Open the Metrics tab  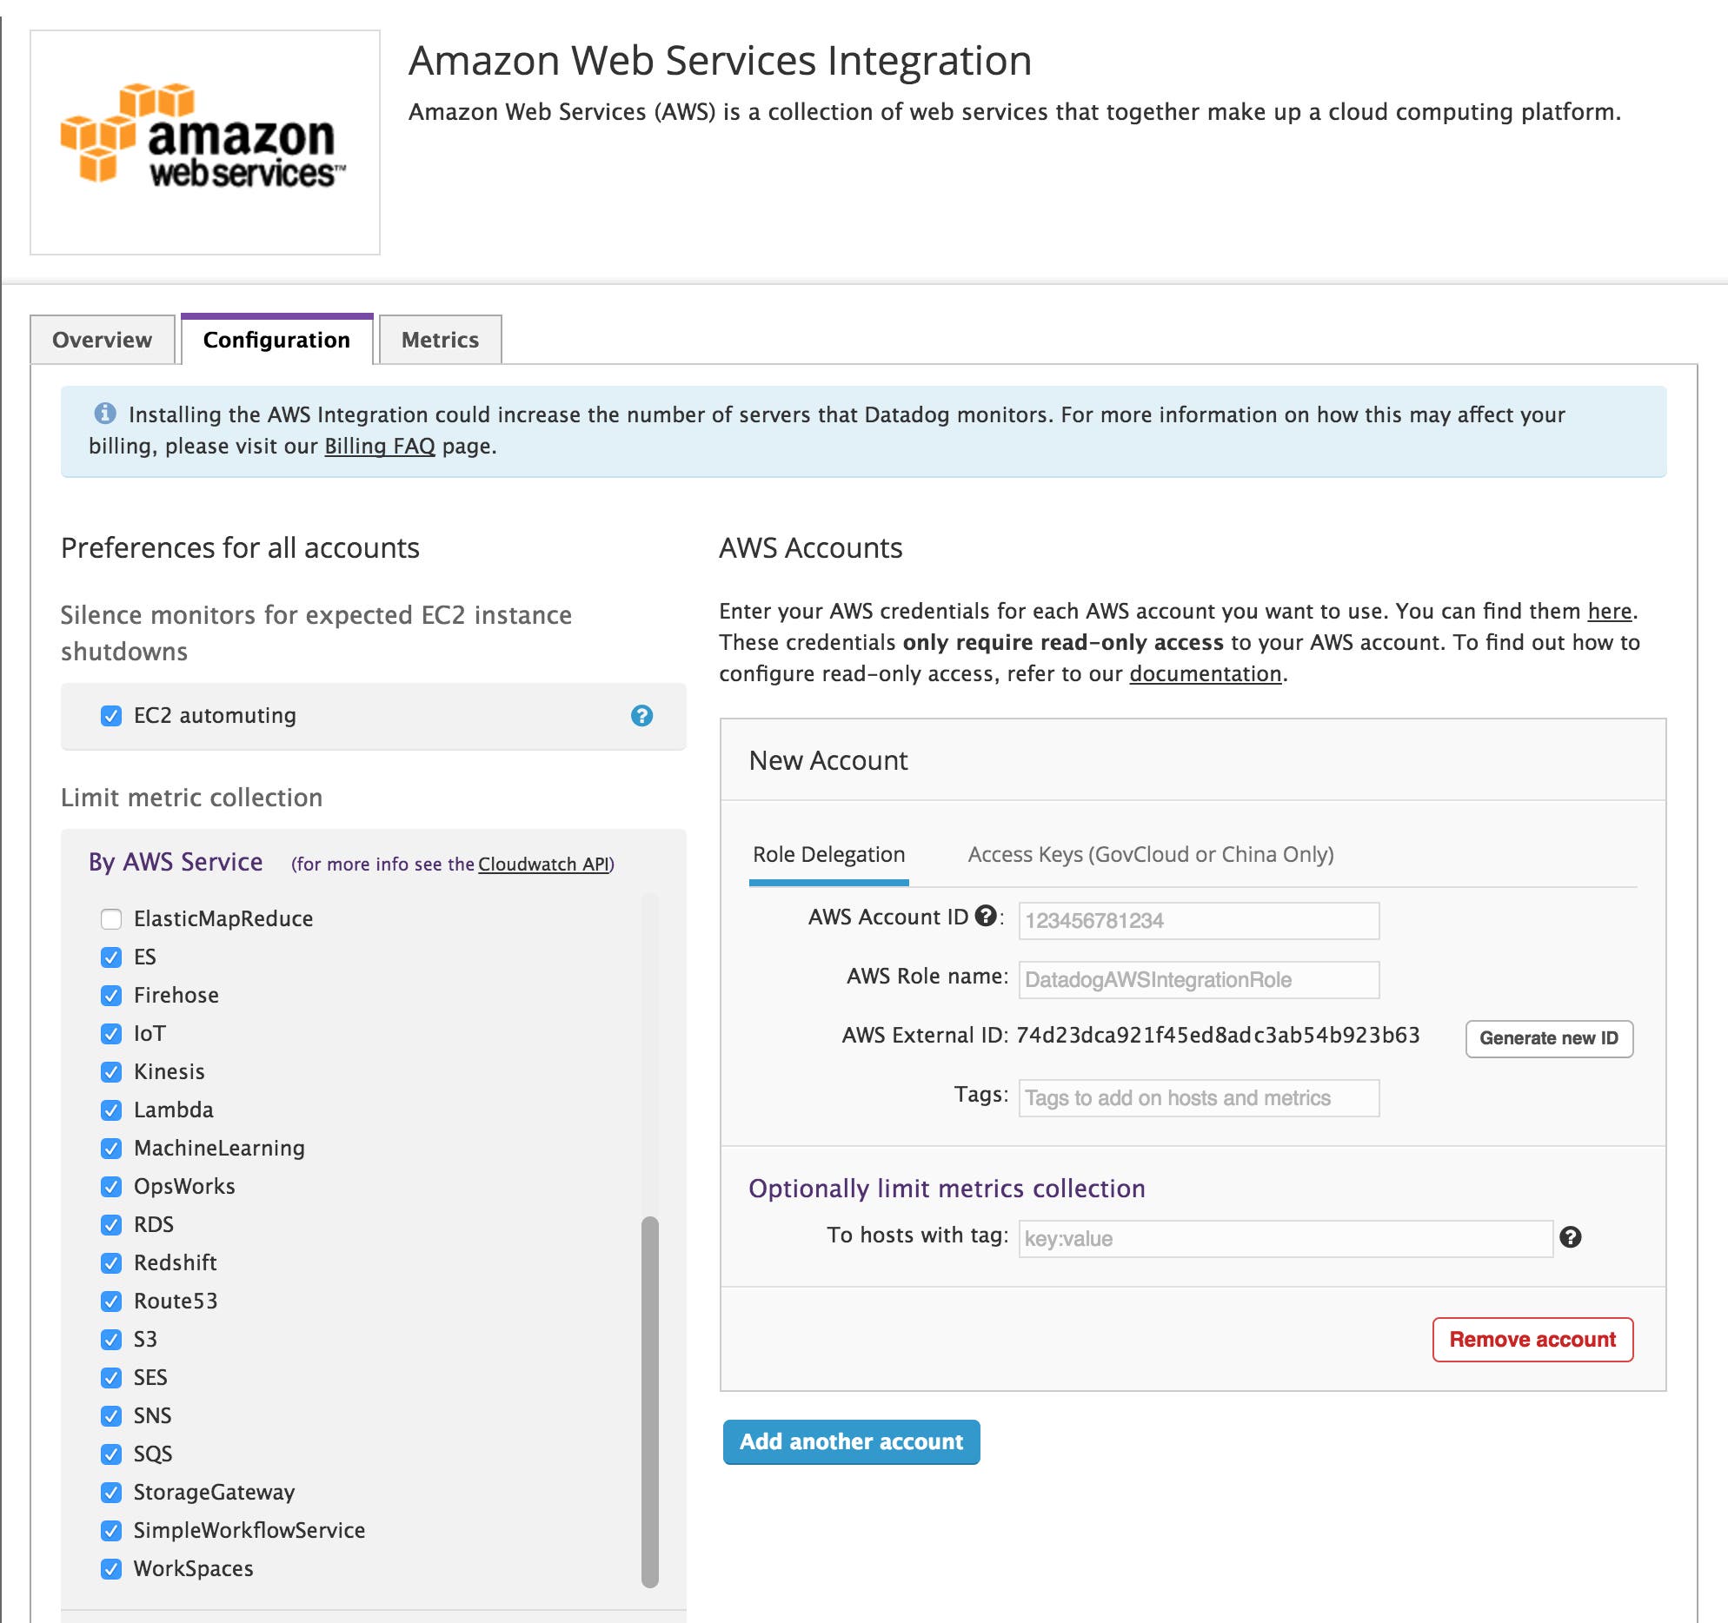[x=440, y=339]
